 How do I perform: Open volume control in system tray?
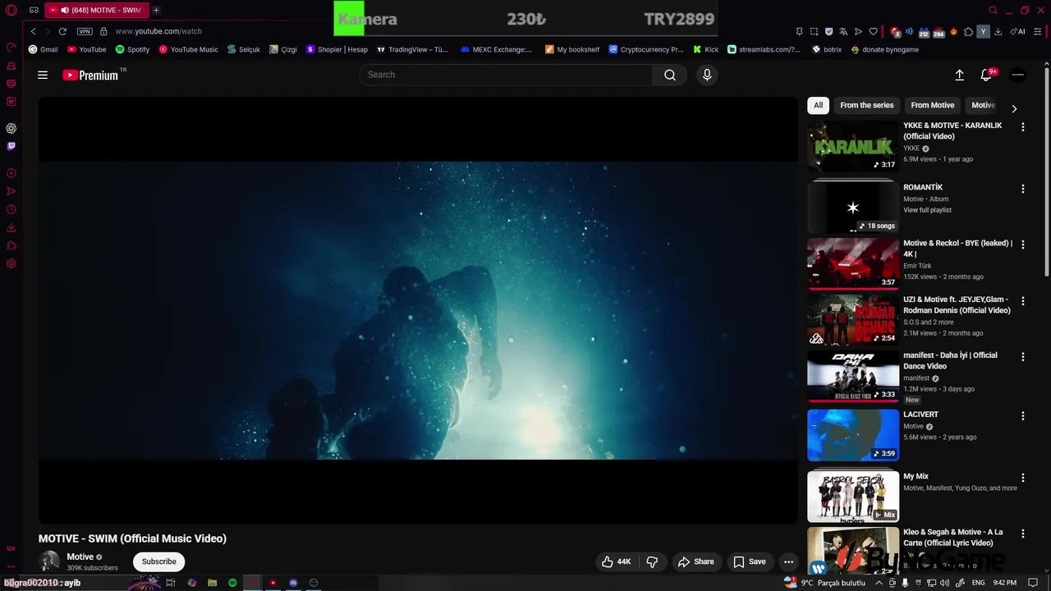pyautogui.click(x=945, y=583)
